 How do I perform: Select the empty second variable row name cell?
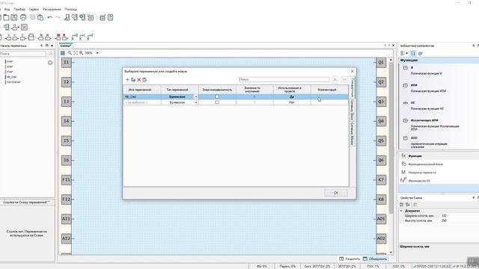pos(142,102)
